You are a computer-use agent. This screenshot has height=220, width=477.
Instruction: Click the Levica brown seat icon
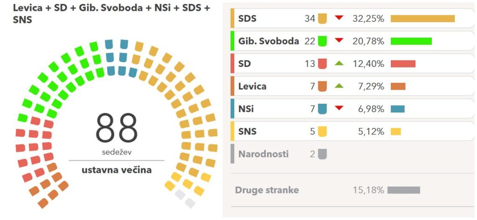point(322,87)
